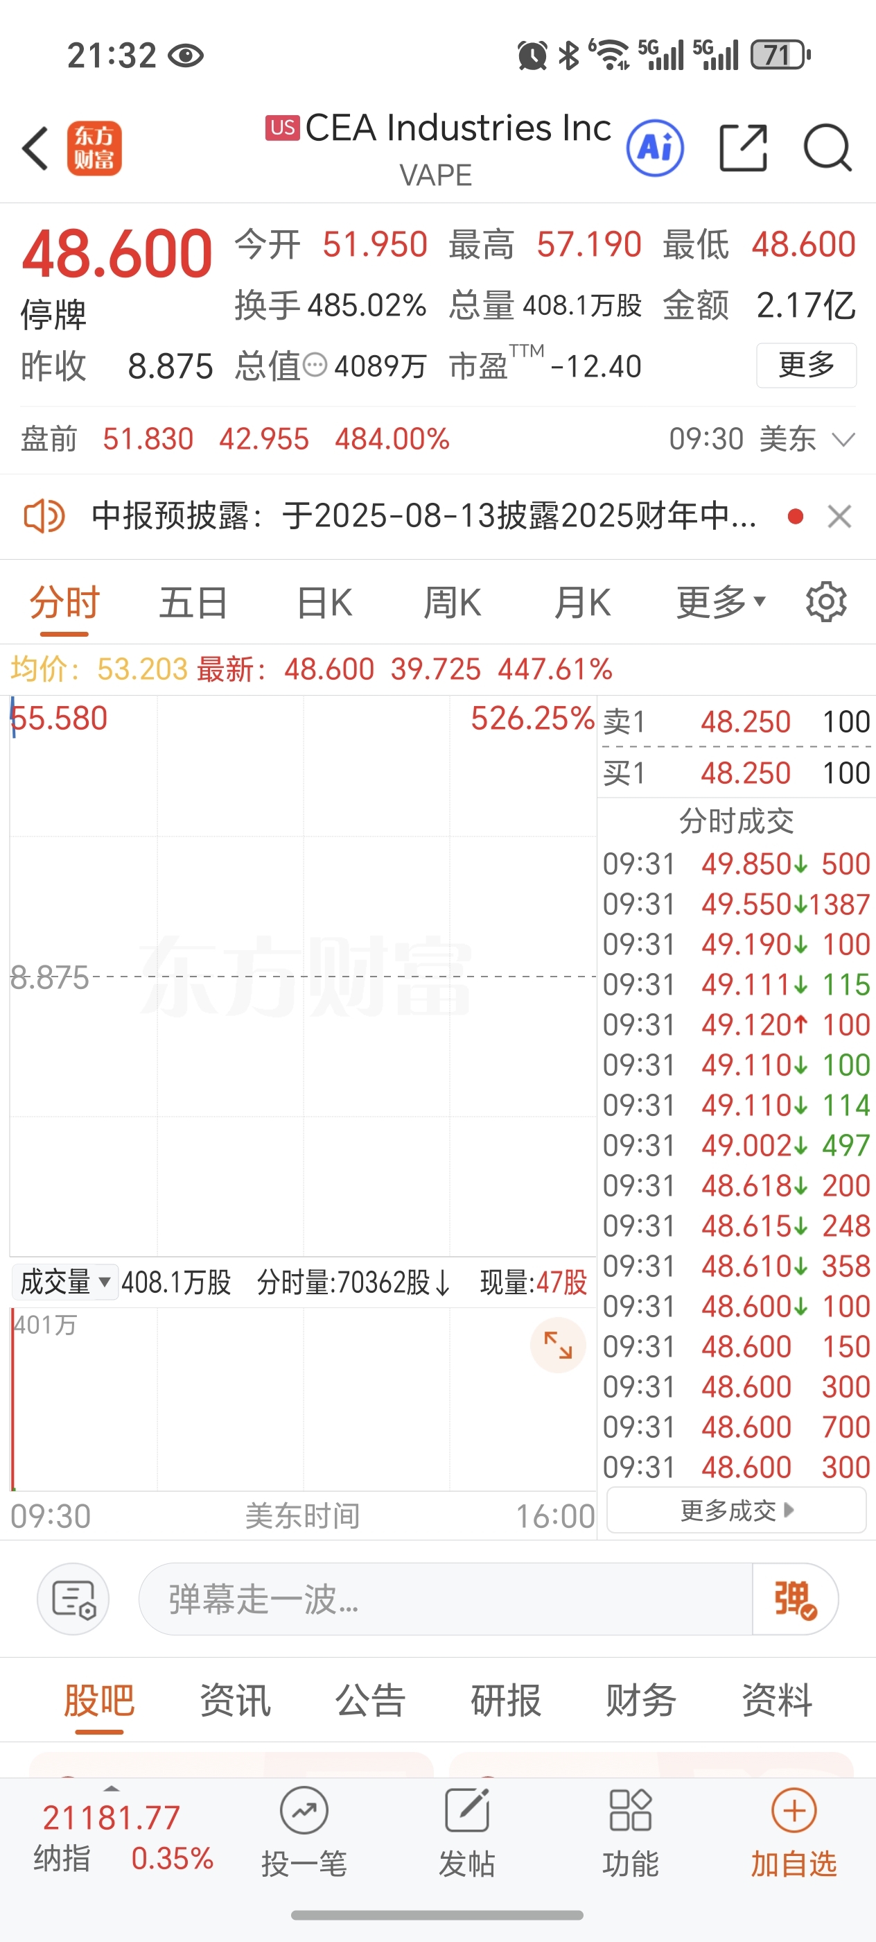Tap trade row 49.111 115

click(737, 985)
